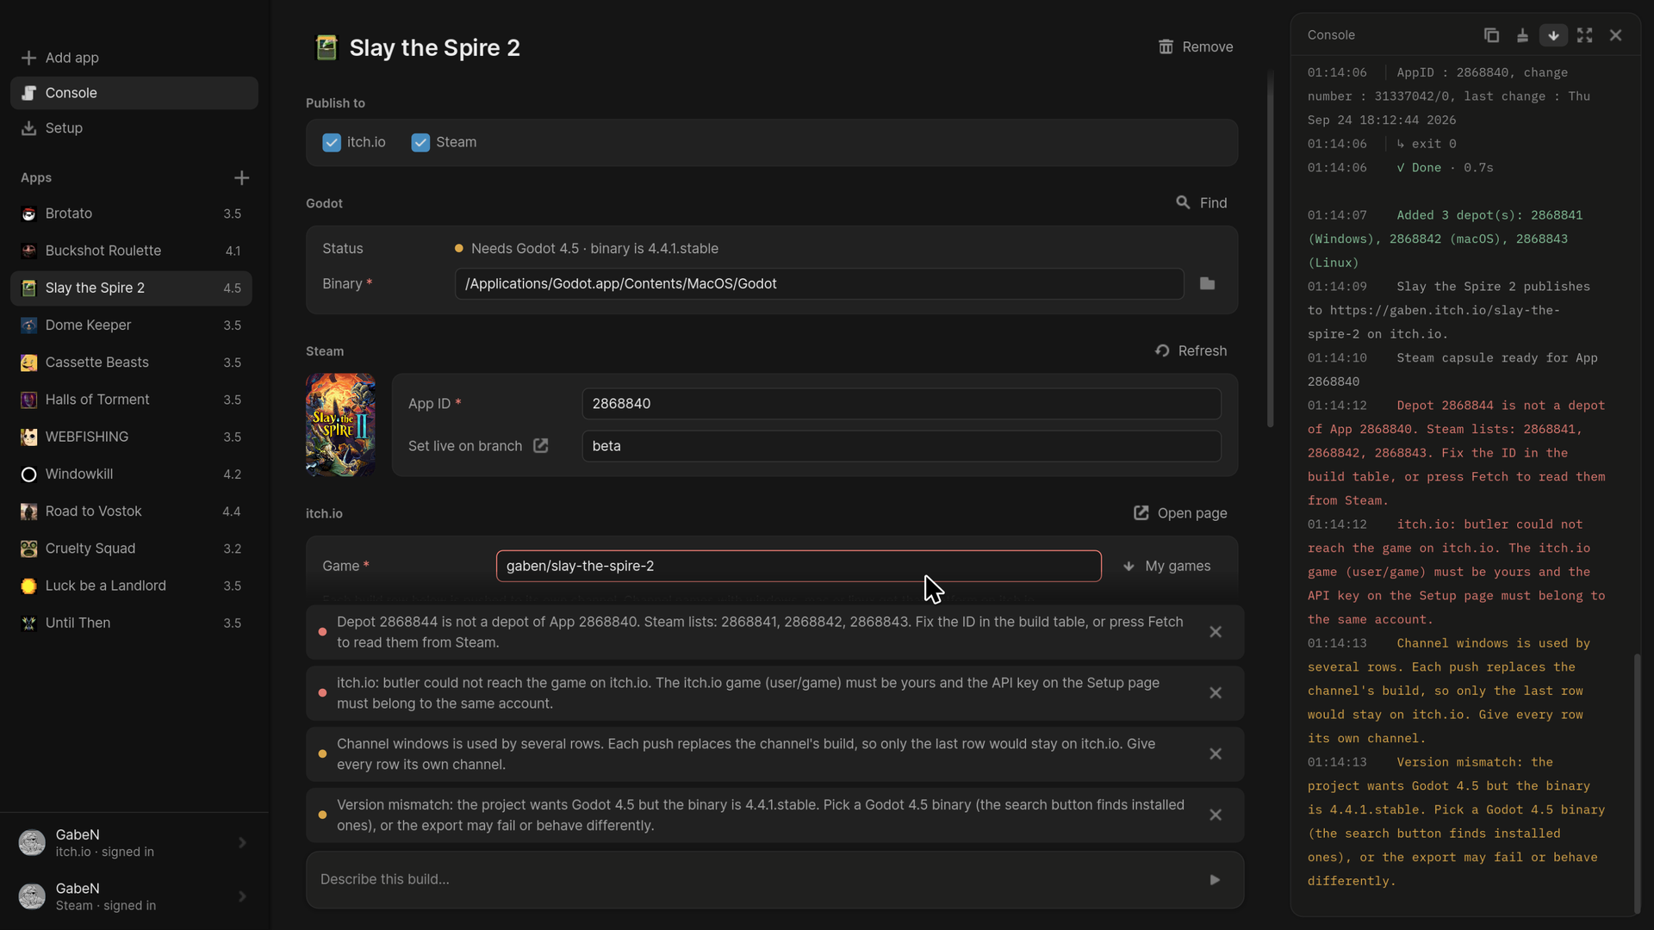Toggle the Steam publish checkbox
The width and height of the screenshot is (1654, 930).
pyautogui.click(x=420, y=143)
